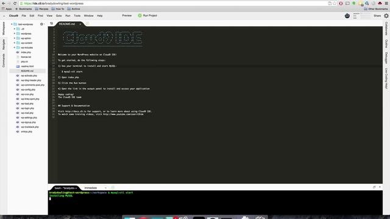Open the Edit menu
Screen dimensions: 390x219
32,16
